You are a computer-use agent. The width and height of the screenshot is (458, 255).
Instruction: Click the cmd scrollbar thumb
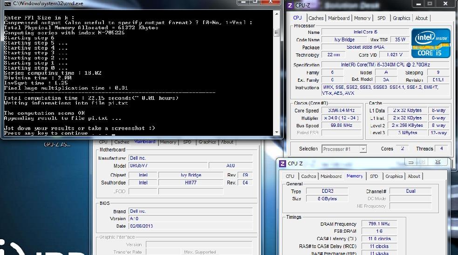pos(277,33)
